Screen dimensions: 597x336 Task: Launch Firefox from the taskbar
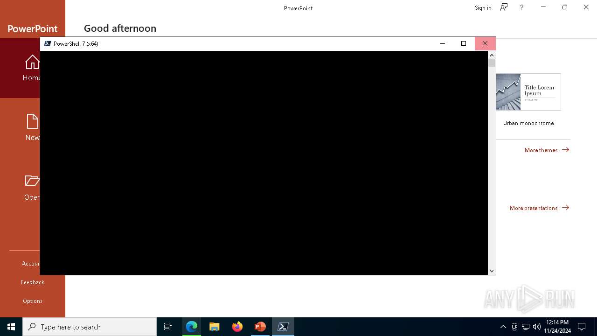pyautogui.click(x=237, y=327)
